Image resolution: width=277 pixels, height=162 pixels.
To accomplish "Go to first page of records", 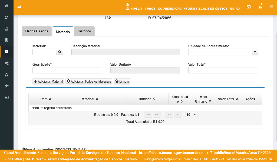I will (148, 115).
